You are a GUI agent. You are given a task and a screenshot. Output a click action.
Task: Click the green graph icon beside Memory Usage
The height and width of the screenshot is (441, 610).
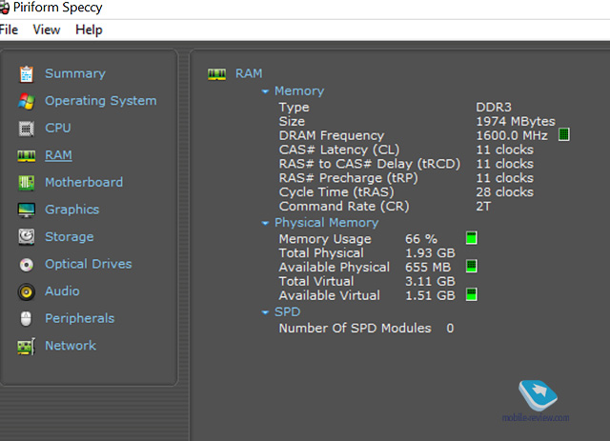(472, 238)
